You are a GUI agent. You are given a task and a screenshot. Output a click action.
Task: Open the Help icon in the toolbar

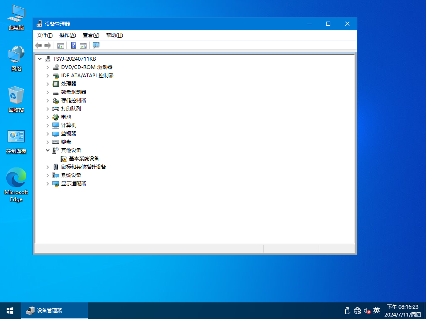73,45
